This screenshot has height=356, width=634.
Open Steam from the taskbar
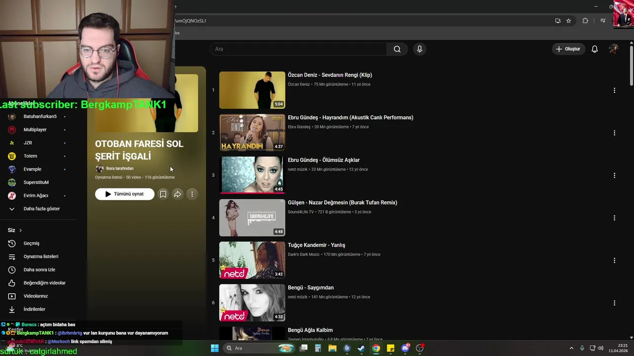coord(361,348)
